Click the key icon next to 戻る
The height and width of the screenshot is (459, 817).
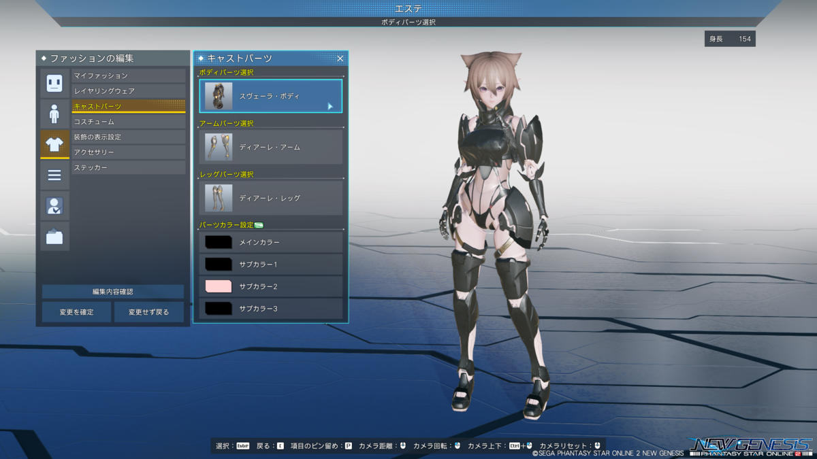coord(280,446)
